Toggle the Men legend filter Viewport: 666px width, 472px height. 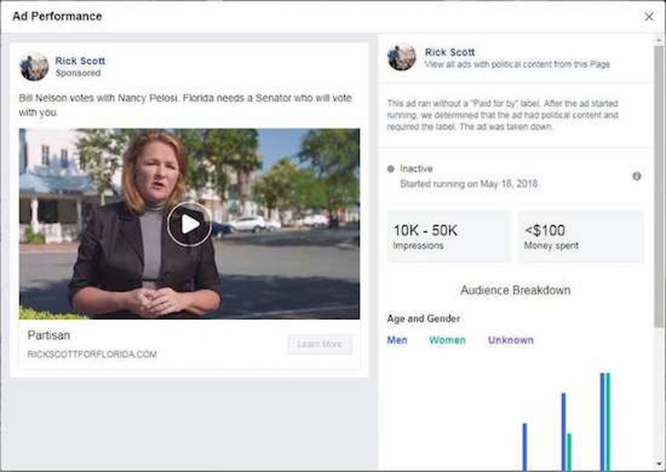[397, 341]
